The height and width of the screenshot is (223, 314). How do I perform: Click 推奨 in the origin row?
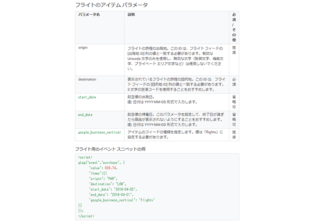pos(234,50)
